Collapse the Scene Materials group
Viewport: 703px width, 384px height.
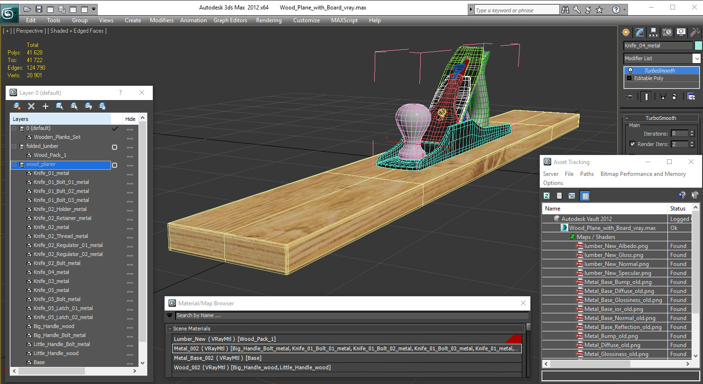click(170, 329)
